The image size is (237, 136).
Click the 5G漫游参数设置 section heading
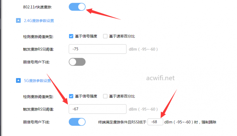click(38, 81)
